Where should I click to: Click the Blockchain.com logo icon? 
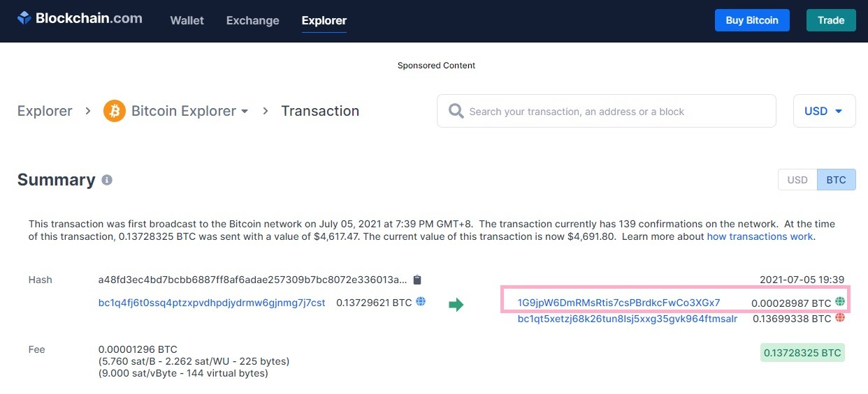pos(24,19)
